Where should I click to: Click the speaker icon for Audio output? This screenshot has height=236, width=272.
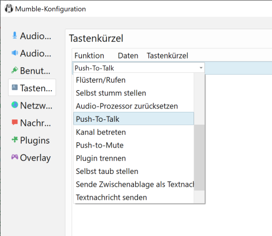pos(15,53)
